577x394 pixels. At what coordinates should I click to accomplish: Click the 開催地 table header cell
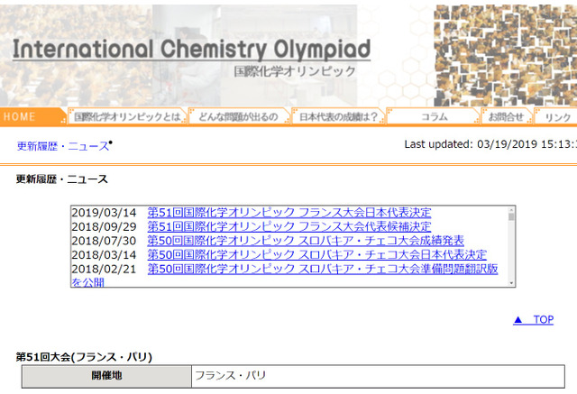pos(106,376)
